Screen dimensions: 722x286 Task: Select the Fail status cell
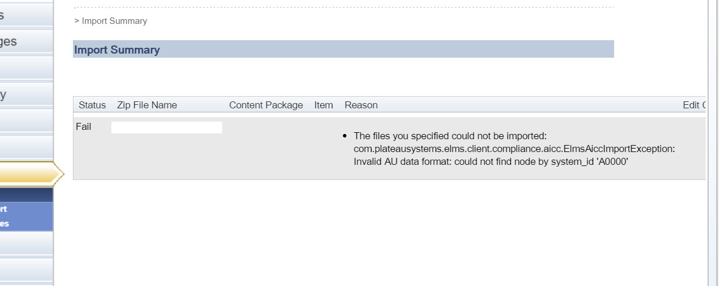tap(83, 126)
